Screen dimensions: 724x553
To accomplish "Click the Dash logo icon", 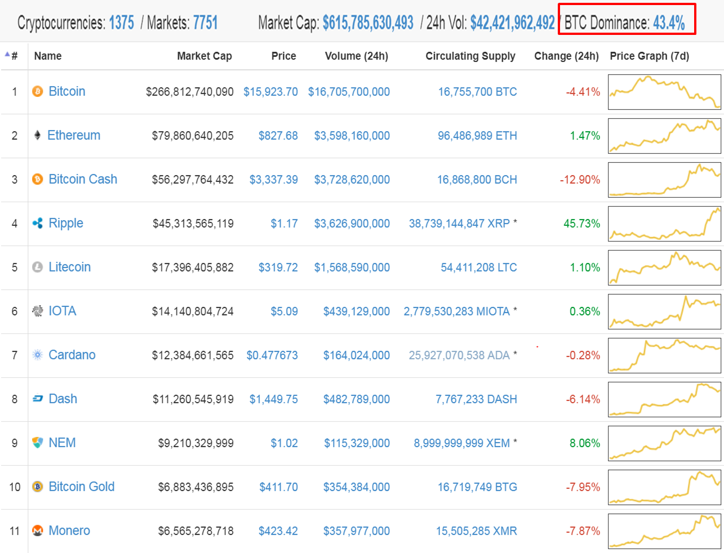I will coord(38,399).
